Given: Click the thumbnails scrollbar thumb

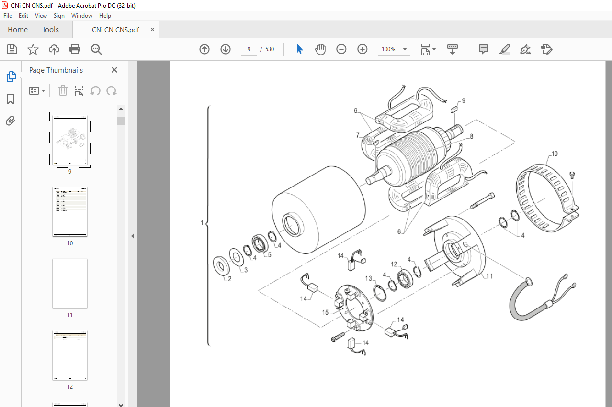Looking at the screenshot, I should pos(121,121).
